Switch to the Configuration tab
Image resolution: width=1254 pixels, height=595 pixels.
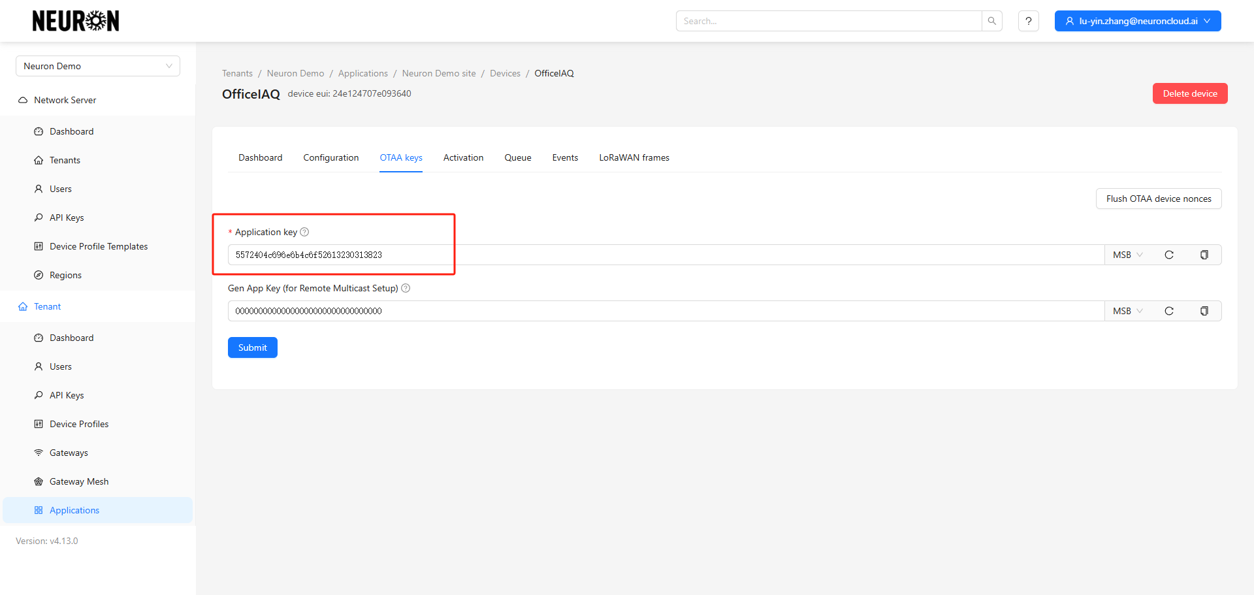point(331,157)
